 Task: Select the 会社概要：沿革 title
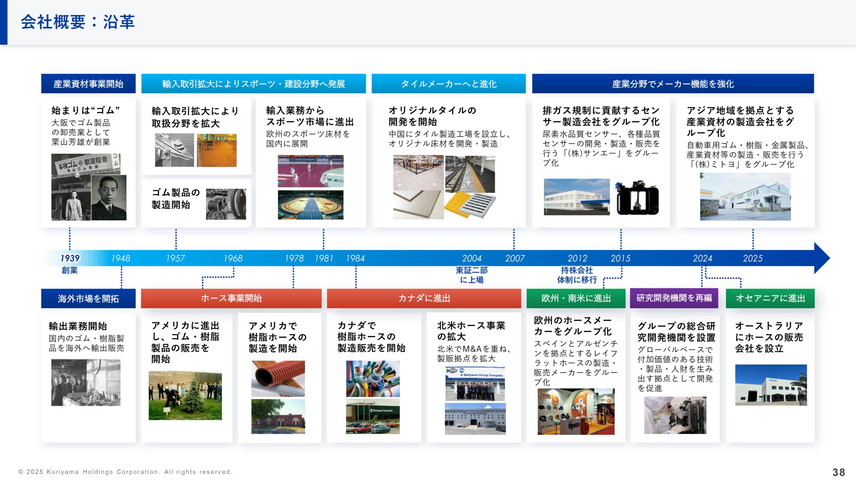77,22
